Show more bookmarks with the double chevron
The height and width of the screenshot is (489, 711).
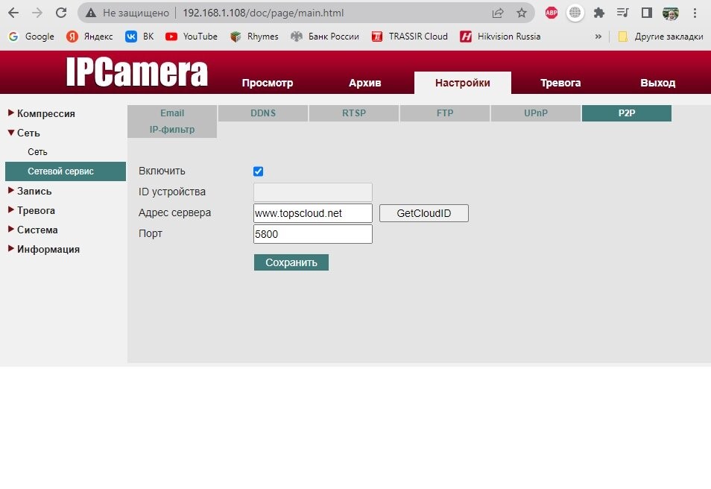pyautogui.click(x=598, y=37)
